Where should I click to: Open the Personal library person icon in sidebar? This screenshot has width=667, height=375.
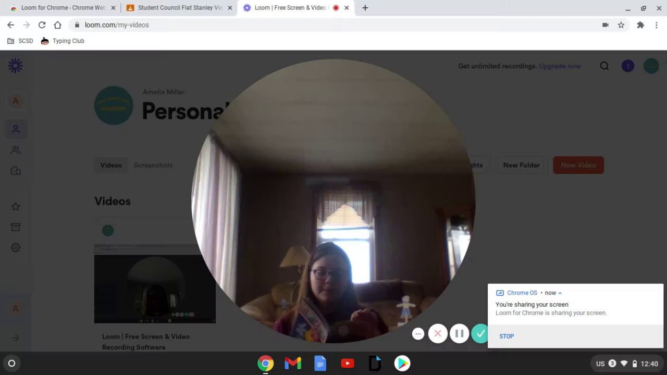pyautogui.click(x=16, y=129)
